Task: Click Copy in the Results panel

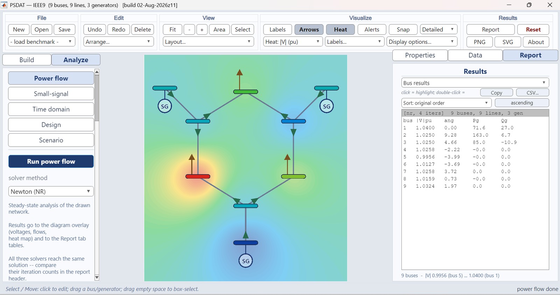Action: tap(497, 92)
